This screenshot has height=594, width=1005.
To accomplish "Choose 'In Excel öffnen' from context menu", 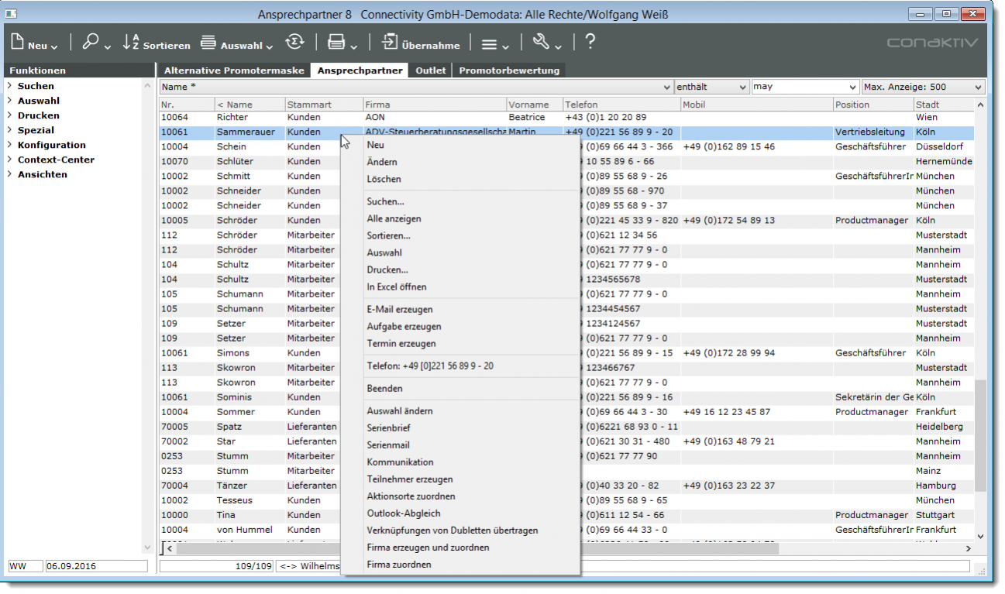I will 397,287.
